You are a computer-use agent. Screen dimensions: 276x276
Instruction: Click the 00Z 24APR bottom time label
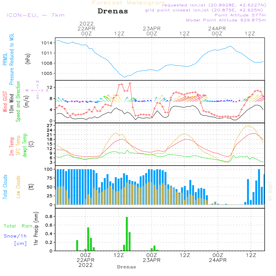click(x=218, y=258)
